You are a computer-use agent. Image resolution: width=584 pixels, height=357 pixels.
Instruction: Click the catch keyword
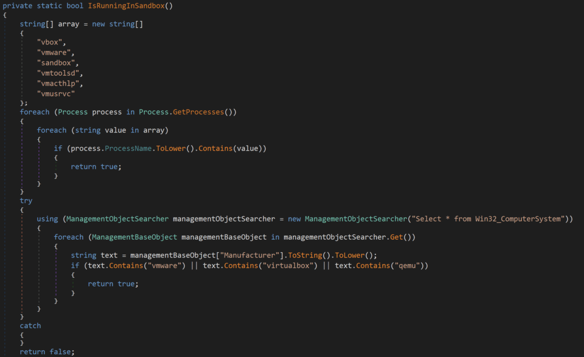pos(30,326)
